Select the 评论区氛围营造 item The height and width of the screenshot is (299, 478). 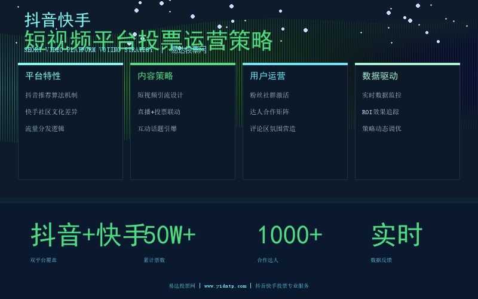tap(273, 129)
